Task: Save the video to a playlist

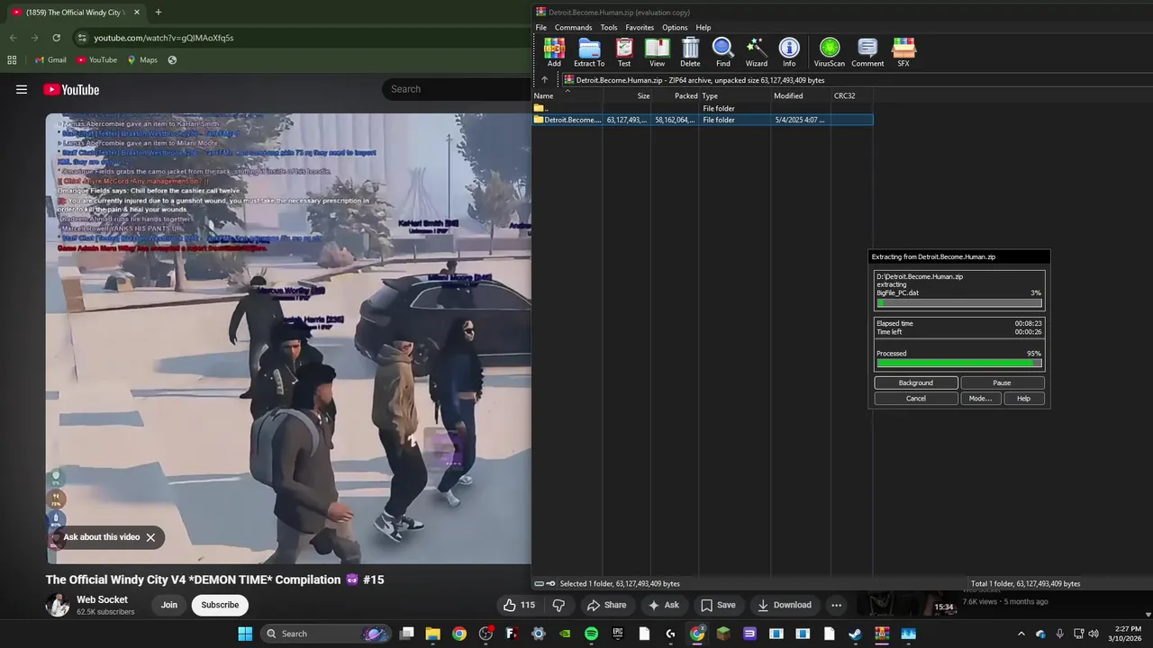Action: point(718,605)
